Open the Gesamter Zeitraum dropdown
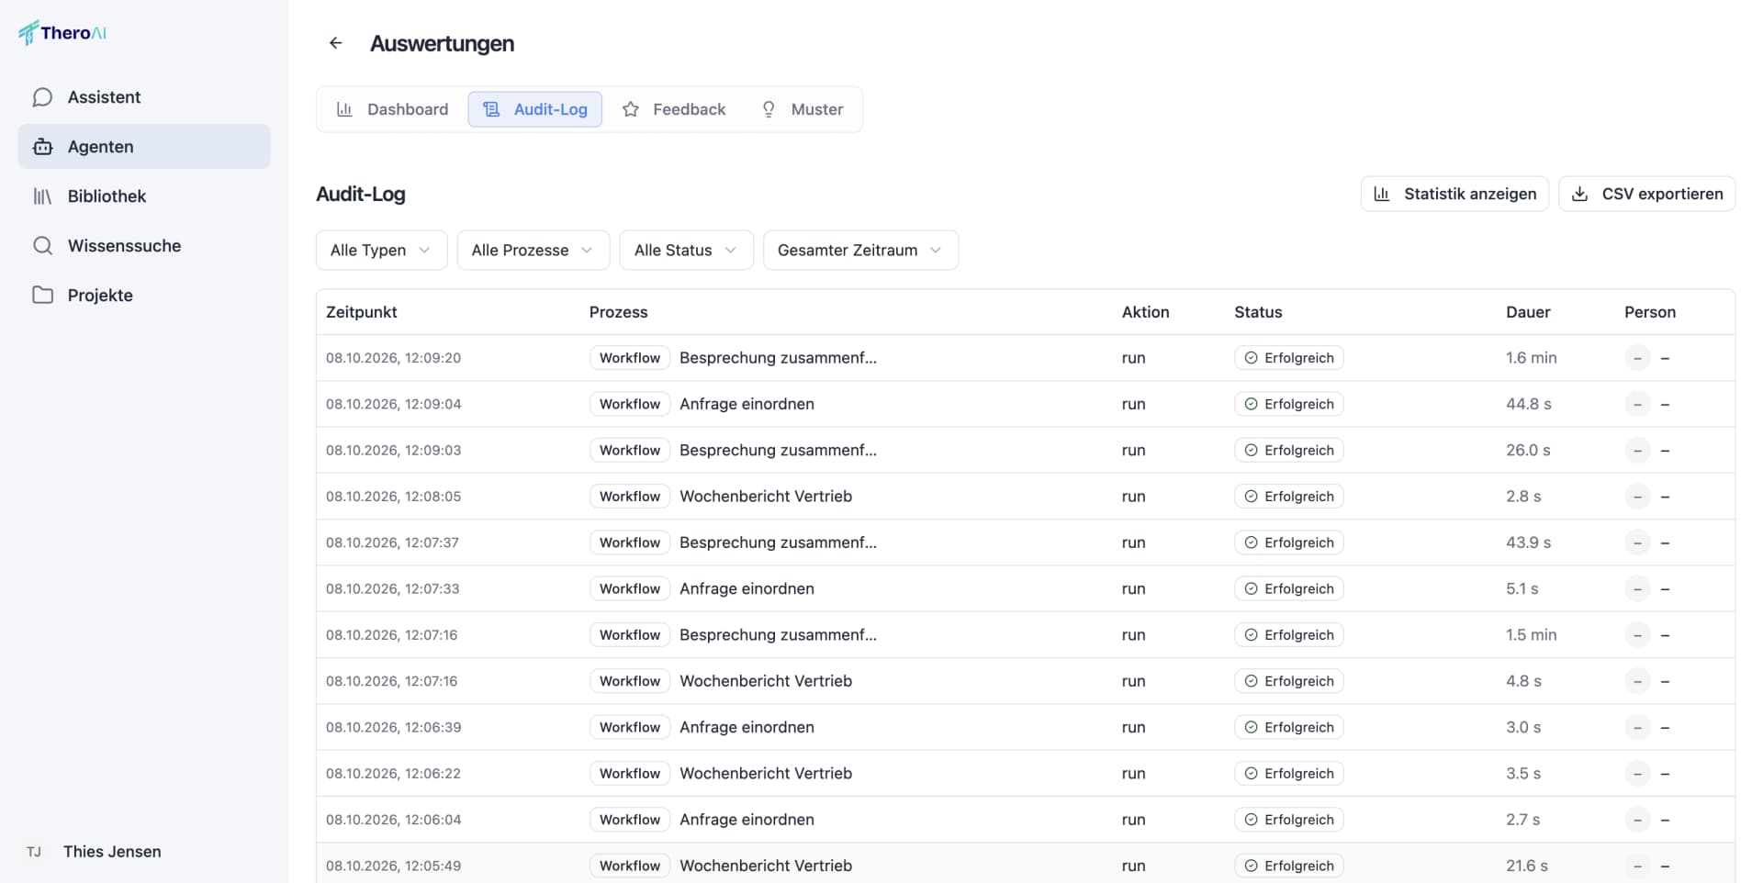Viewport: 1763px width, 883px height. [860, 250]
